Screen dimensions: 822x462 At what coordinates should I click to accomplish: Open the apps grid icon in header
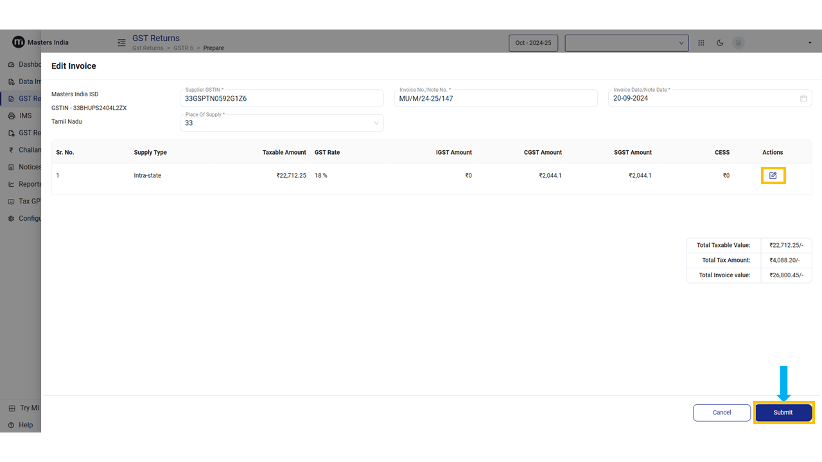point(701,43)
